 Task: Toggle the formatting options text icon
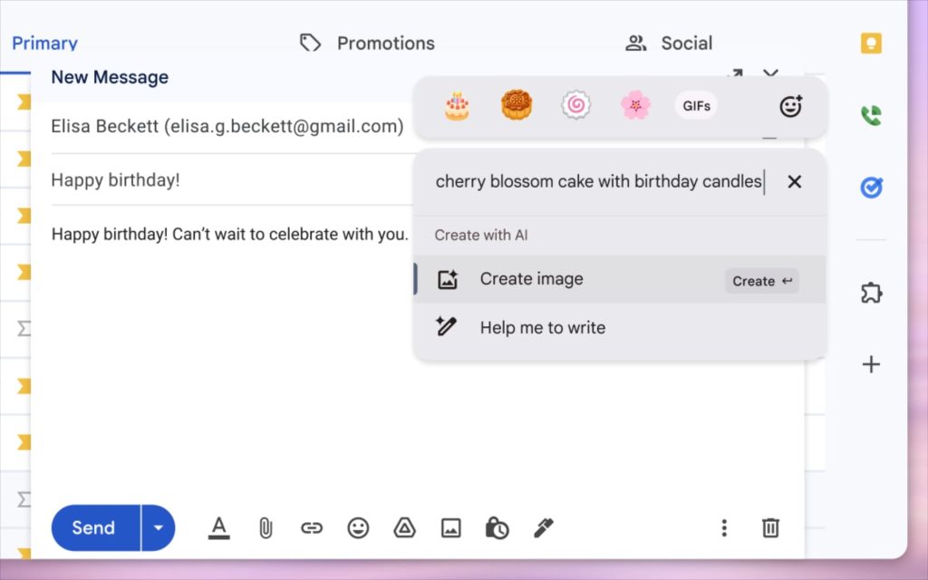coord(218,527)
